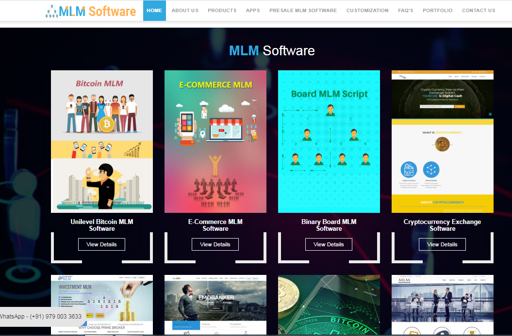Click the Cryptocurrency Exchange website preview
This screenshot has width=512, height=336.
point(442,141)
